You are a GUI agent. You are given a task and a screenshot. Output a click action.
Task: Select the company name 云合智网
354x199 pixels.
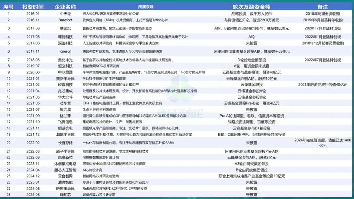[x=65, y=176]
